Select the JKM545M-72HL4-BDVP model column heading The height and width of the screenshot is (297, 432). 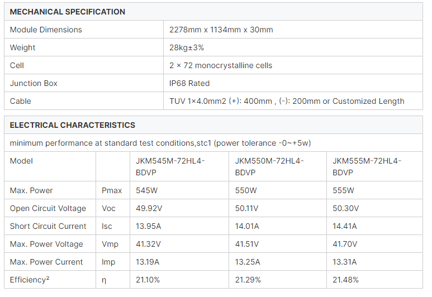coord(170,166)
